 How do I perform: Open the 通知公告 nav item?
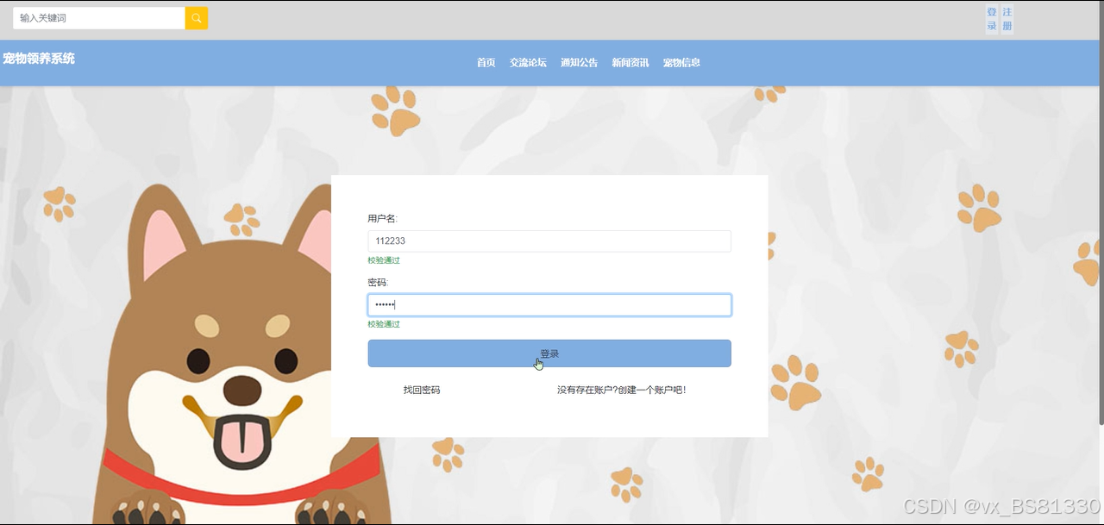(579, 63)
